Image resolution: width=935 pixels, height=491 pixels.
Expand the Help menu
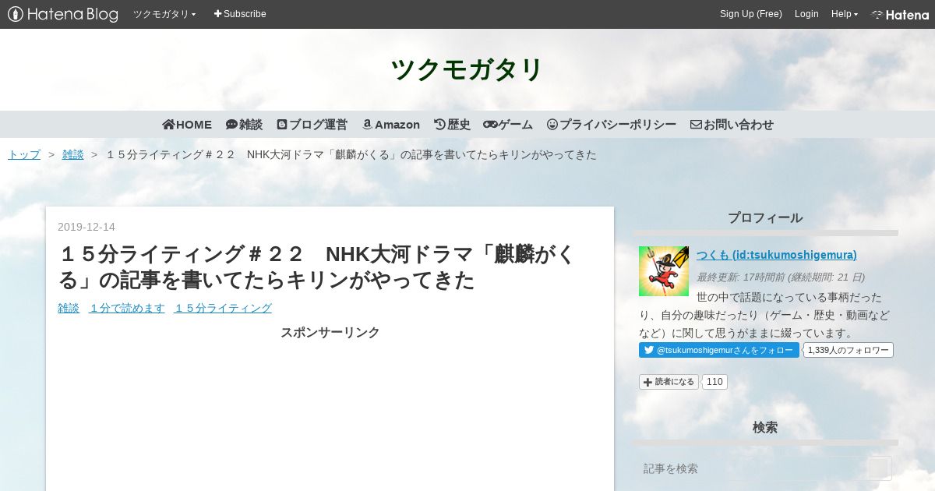point(845,14)
